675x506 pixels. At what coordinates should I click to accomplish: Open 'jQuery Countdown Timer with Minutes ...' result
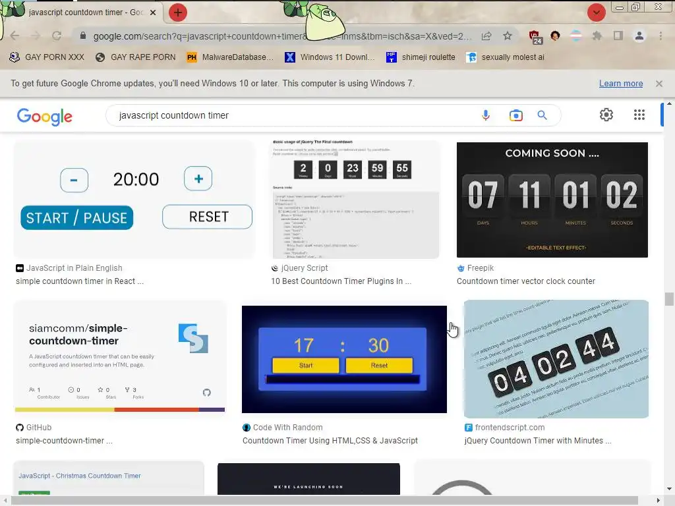[538, 441]
